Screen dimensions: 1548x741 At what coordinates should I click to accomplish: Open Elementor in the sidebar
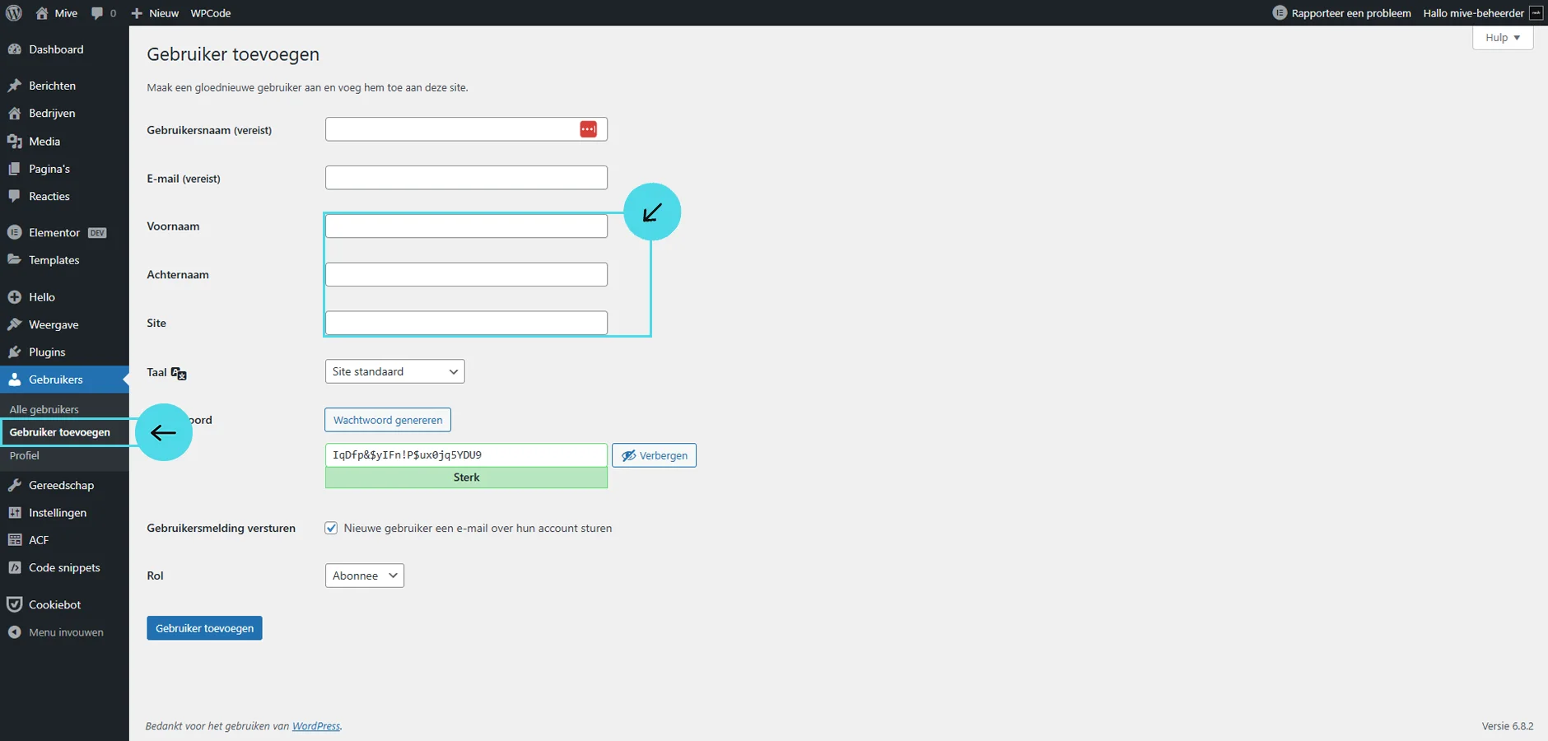pyautogui.click(x=54, y=233)
